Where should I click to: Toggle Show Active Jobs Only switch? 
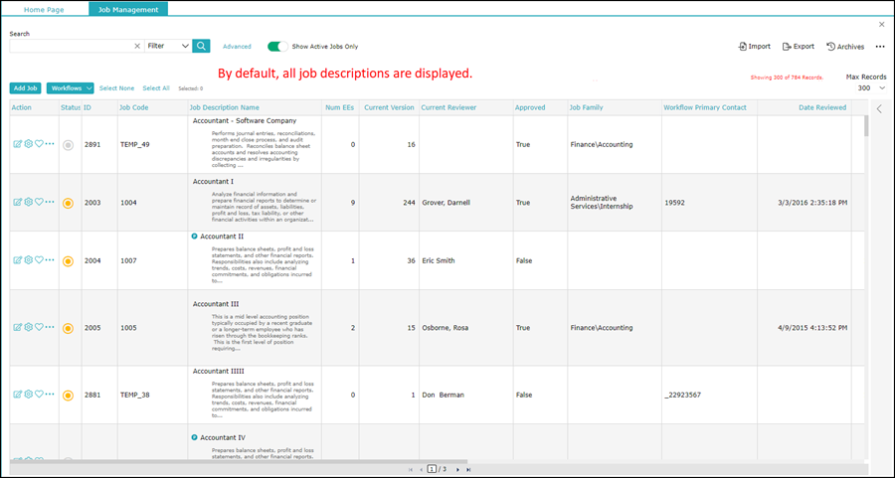click(x=277, y=46)
